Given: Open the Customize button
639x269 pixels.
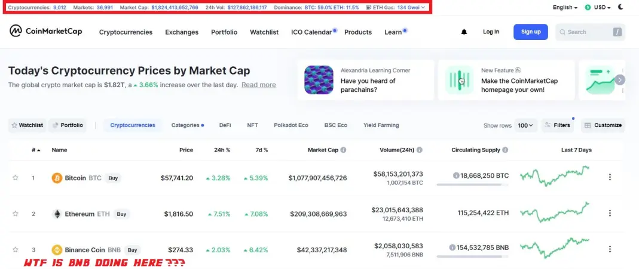Looking at the screenshot, I should point(603,125).
